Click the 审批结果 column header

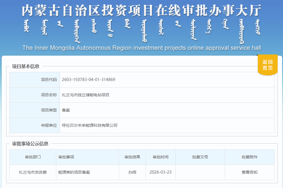(x=132, y=157)
